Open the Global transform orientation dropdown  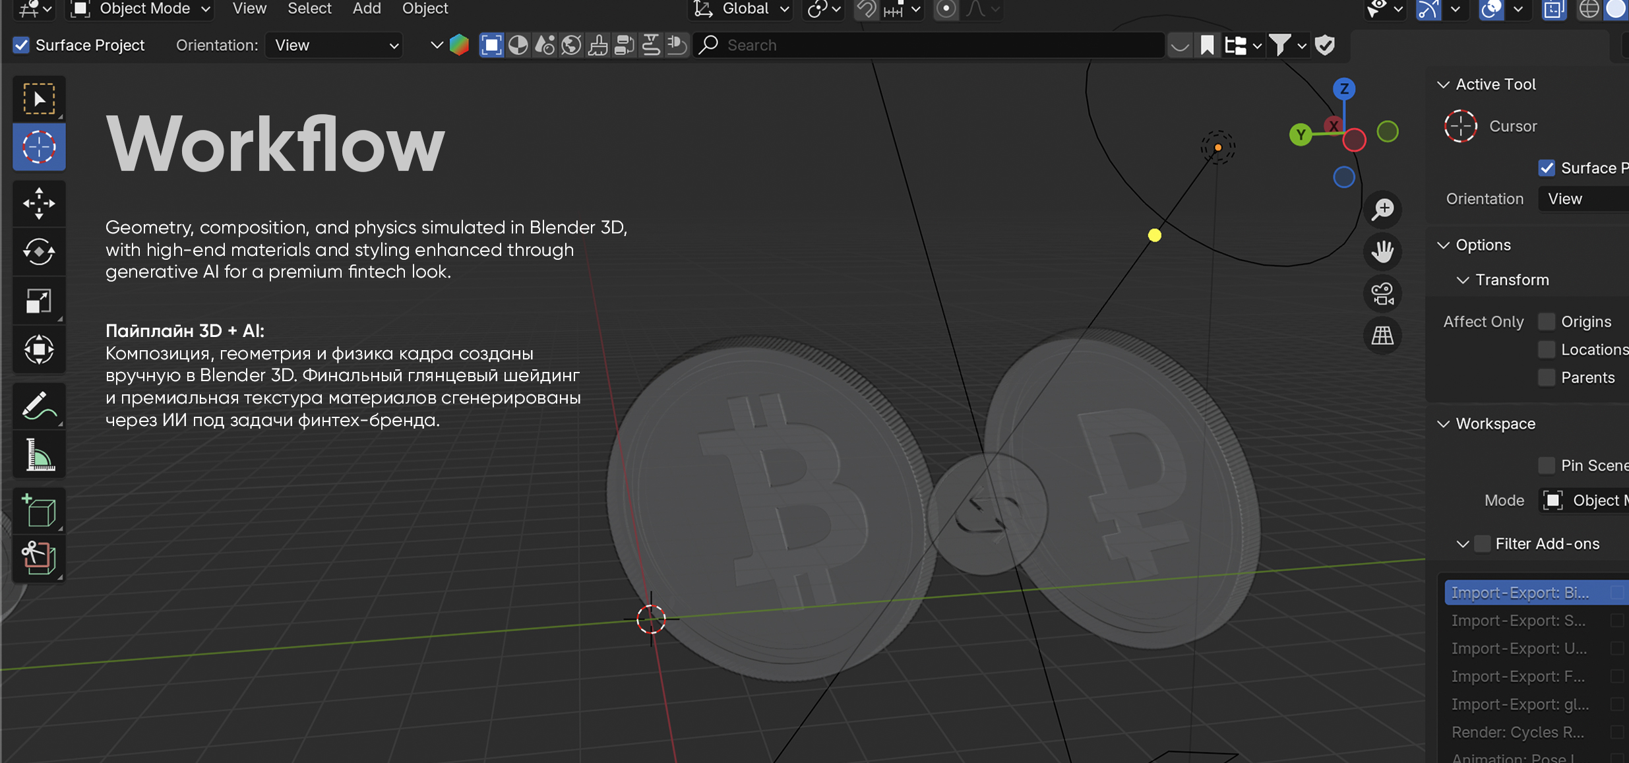[x=741, y=9]
